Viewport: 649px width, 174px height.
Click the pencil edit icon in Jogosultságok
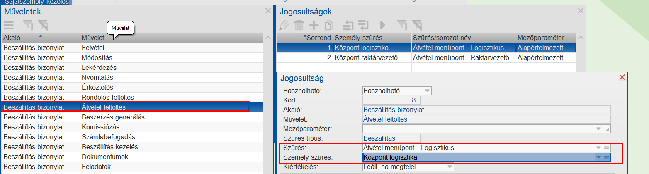[x=284, y=25]
